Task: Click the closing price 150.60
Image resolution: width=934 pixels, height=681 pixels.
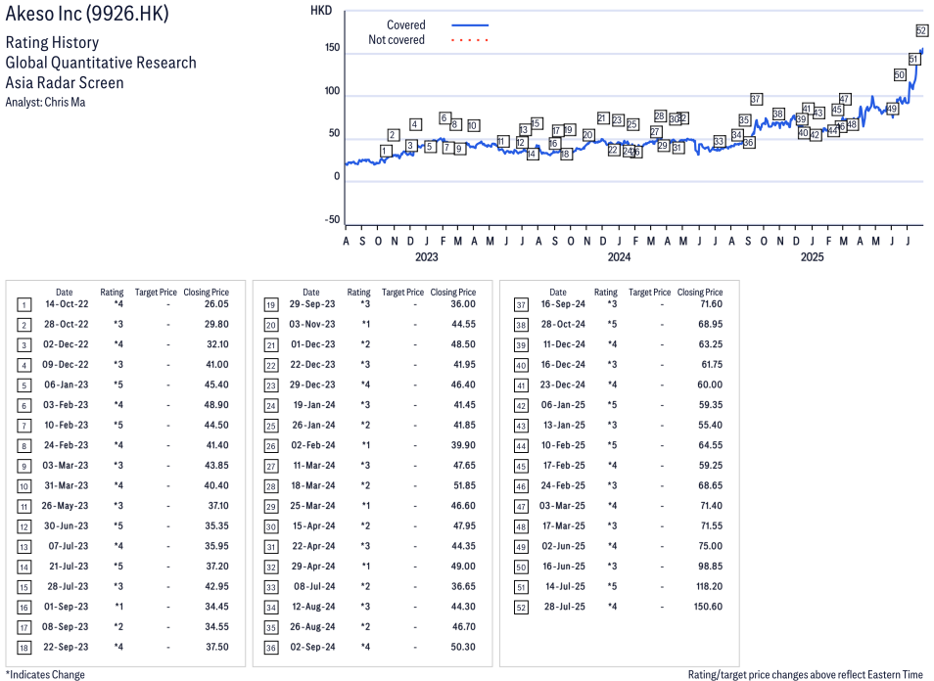Action: point(708,607)
